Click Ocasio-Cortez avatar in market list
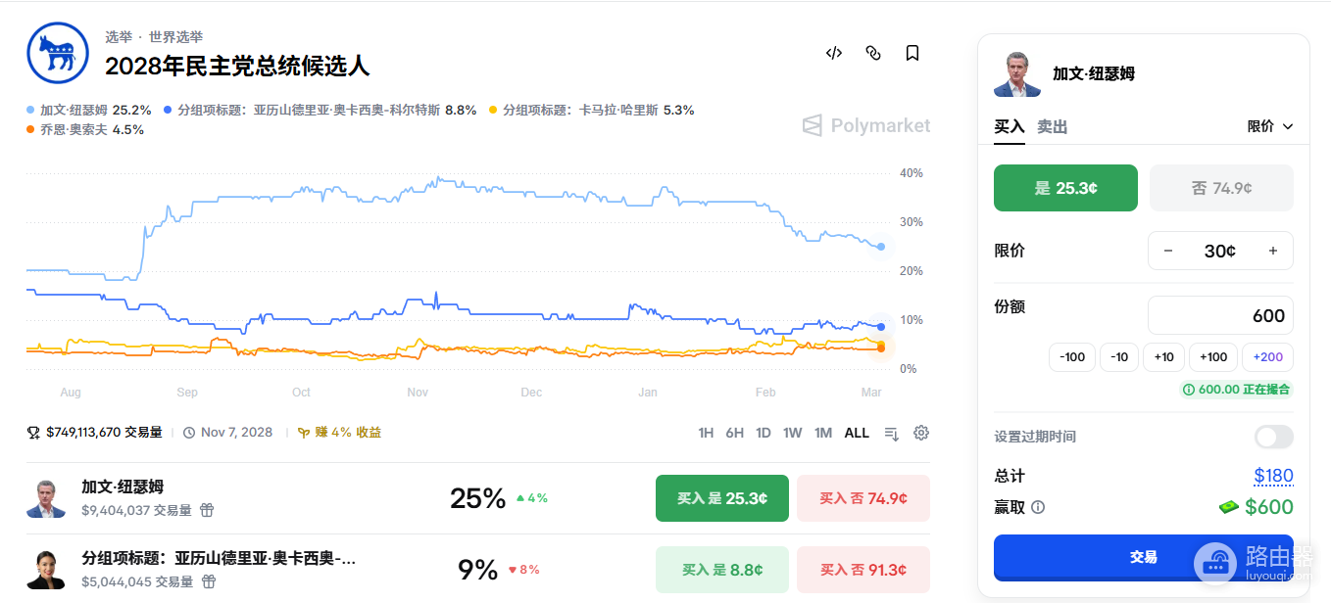Viewport: 1331px width, 603px height. 46,570
